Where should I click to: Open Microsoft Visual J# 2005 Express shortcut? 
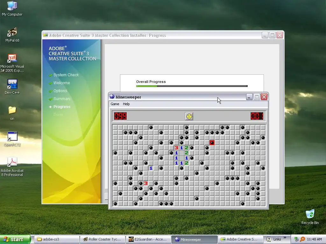click(12, 63)
